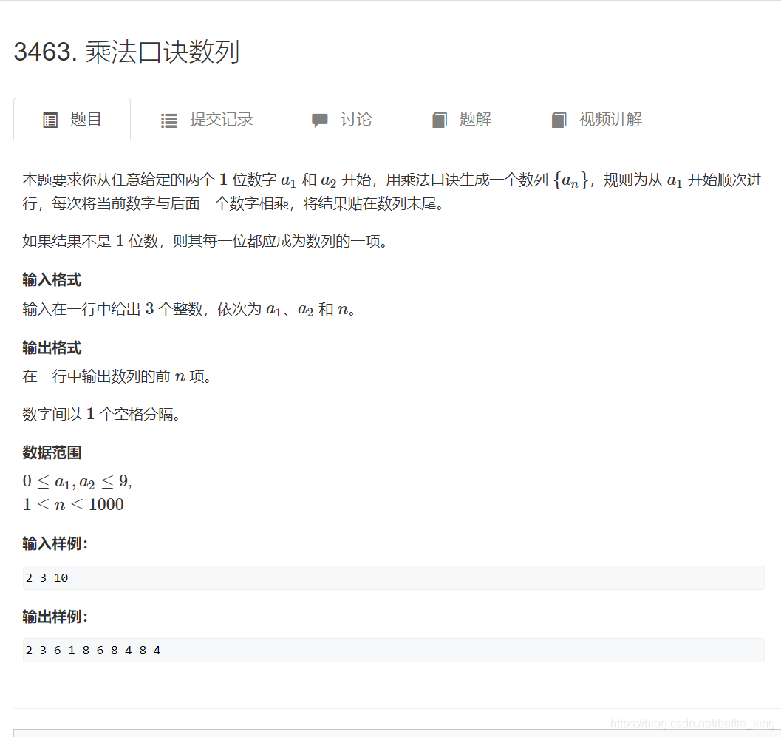Click the book icon beside 视频讲解
Screen dimensions: 781x737
(559, 120)
